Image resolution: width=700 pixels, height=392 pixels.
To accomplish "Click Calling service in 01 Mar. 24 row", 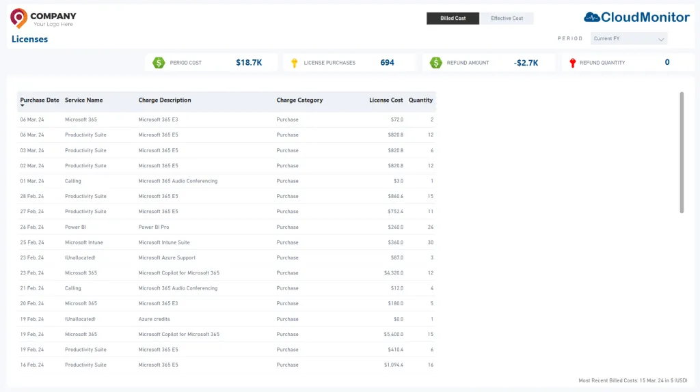I will [72, 181].
